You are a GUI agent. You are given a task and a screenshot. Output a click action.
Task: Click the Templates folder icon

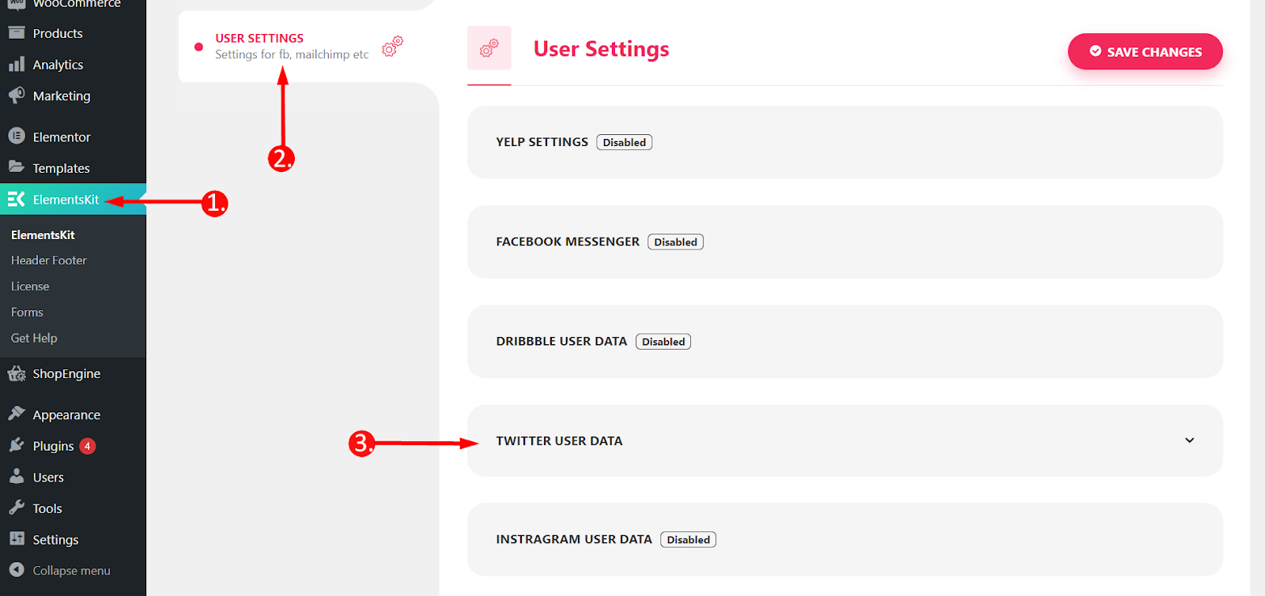(x=17, y=167)
